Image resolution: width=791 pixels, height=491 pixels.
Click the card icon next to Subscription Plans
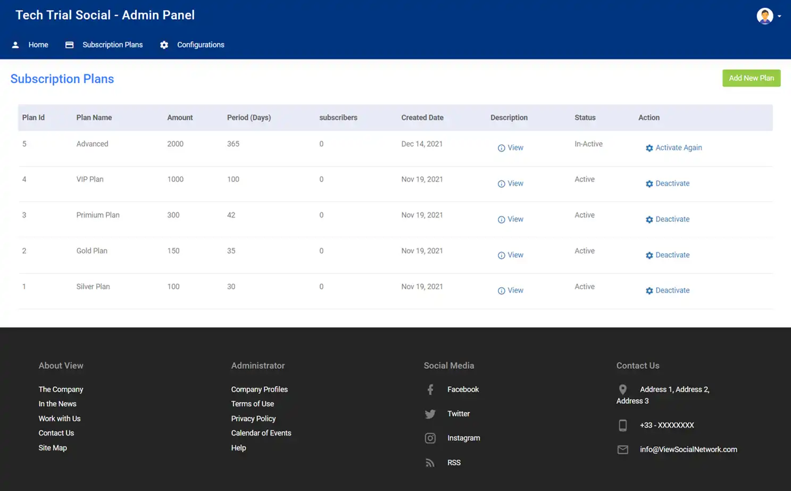69,45
